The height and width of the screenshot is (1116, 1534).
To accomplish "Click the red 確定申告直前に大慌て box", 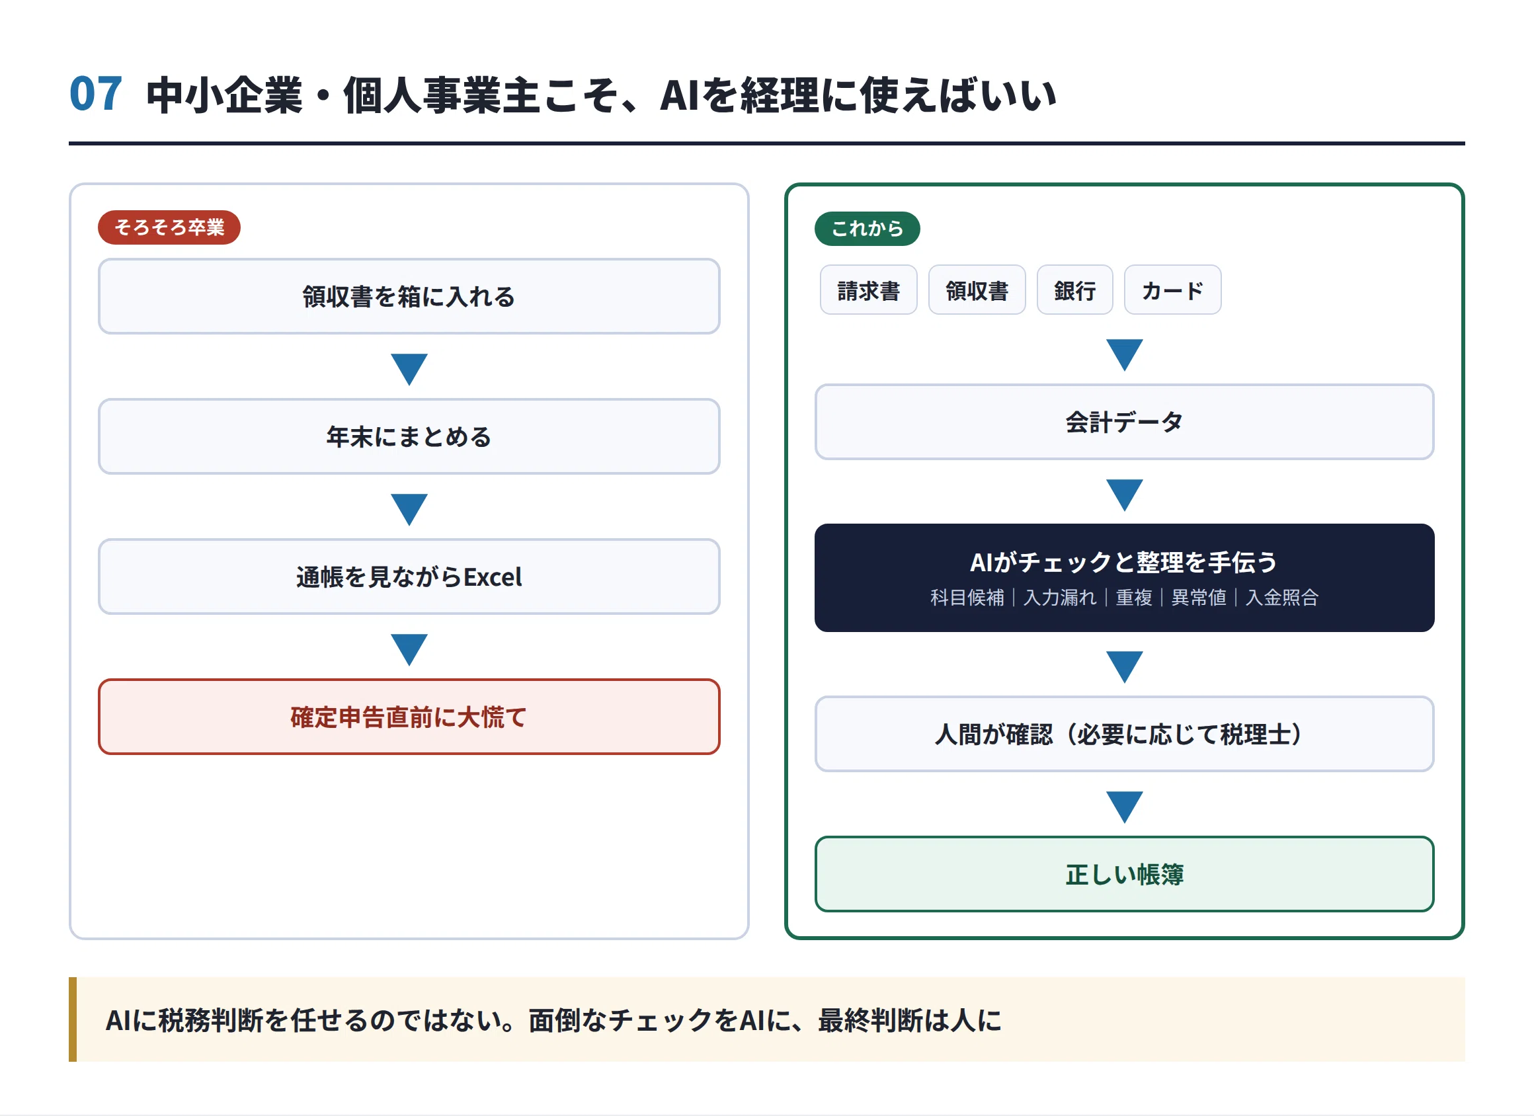I will [x=409, y=717].
